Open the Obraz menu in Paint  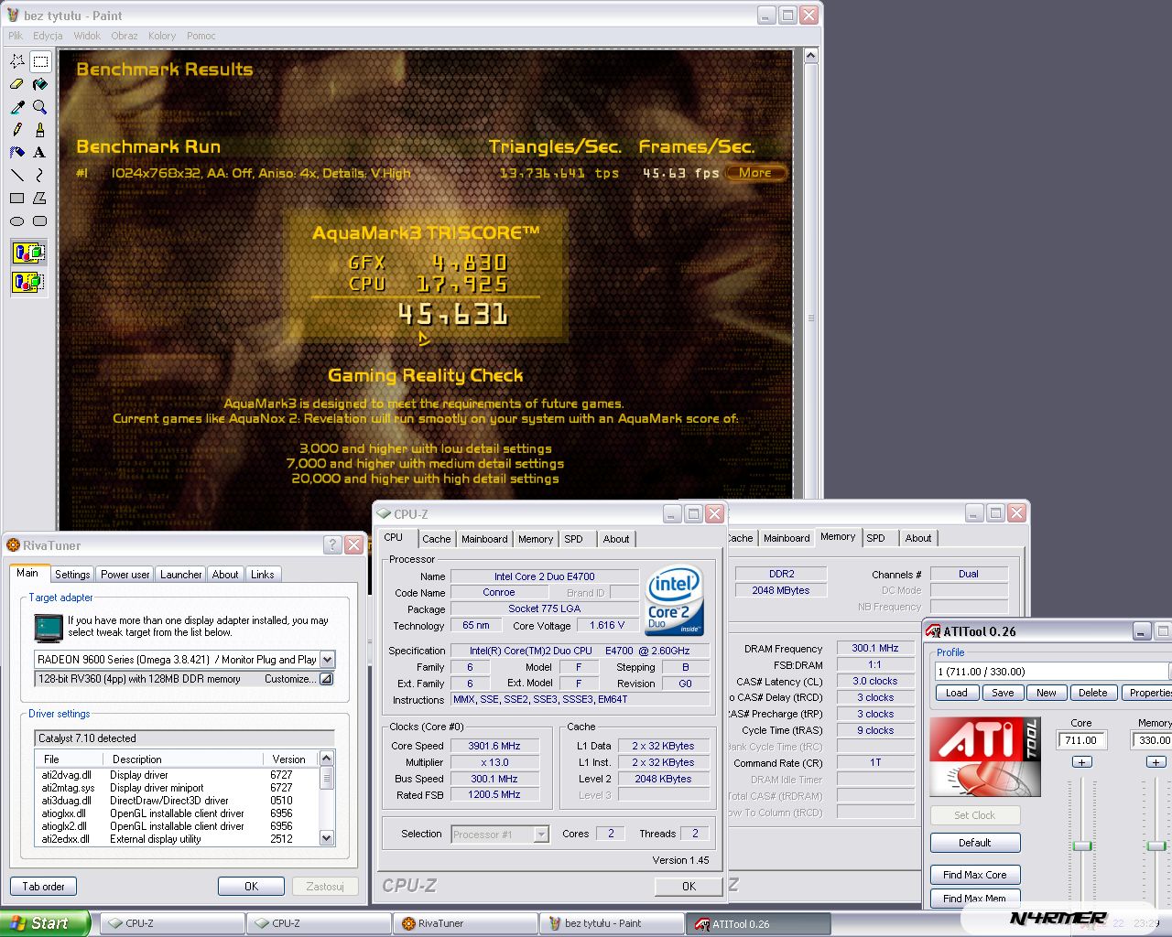125,36
